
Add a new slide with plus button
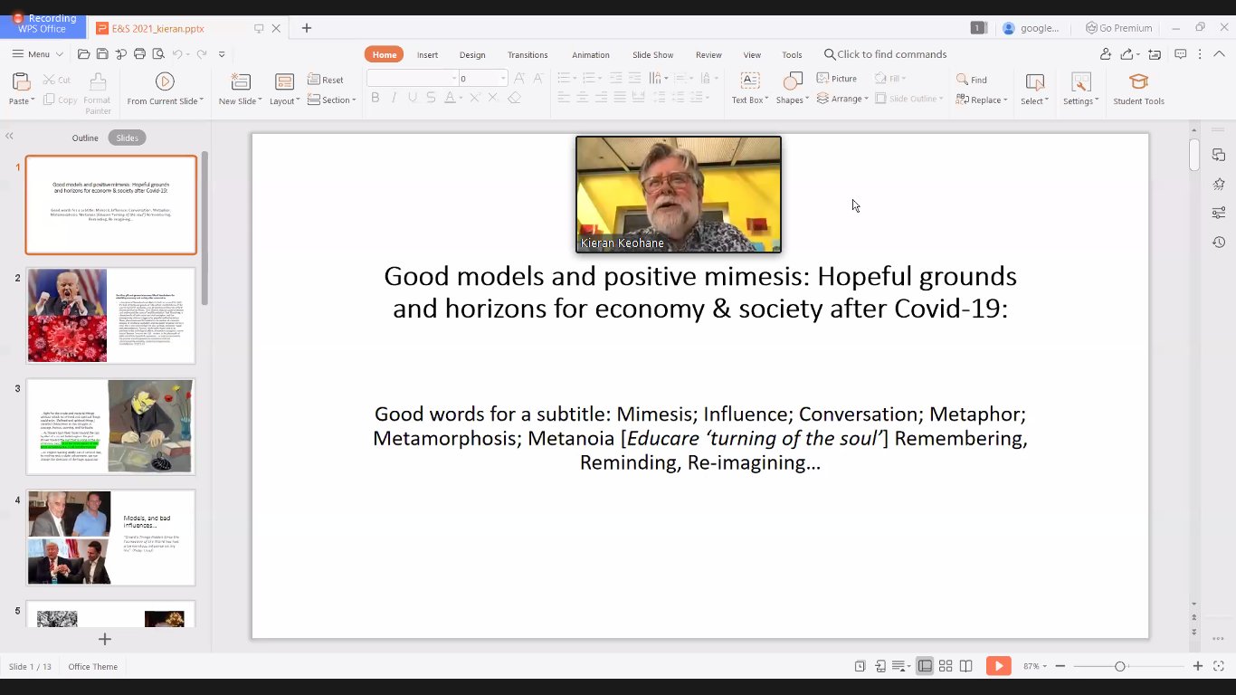(x=105, y=639)
